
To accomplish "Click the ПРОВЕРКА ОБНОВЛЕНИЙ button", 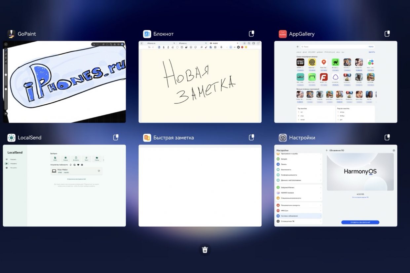I will coord(360,222).
